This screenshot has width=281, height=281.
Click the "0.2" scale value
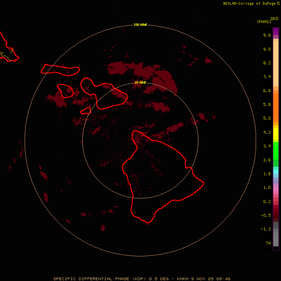tap(267, 202)
